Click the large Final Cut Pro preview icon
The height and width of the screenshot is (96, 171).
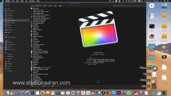[98, 29]
